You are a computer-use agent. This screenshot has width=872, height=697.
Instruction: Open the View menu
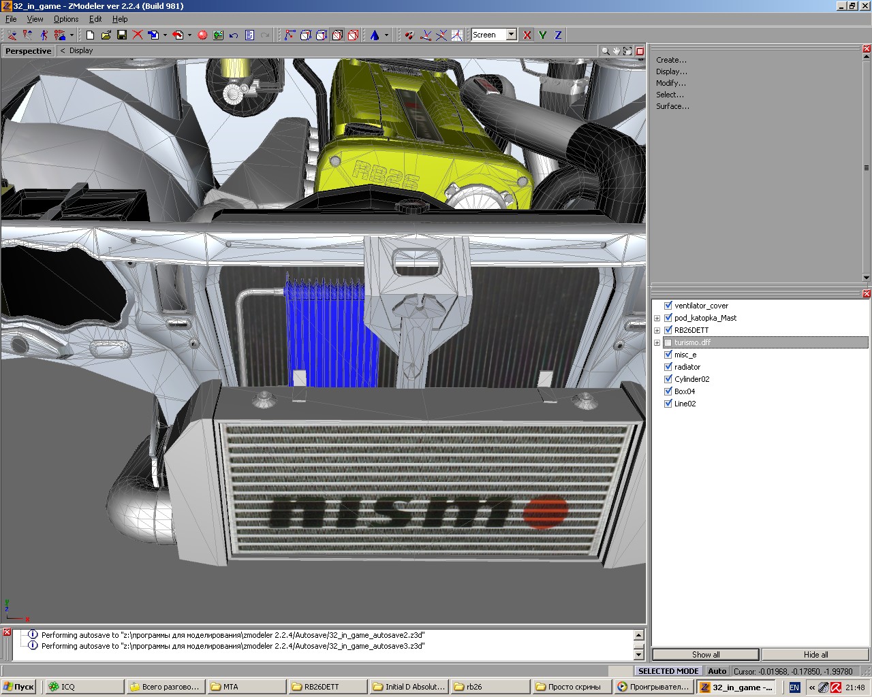click(35, 19)
